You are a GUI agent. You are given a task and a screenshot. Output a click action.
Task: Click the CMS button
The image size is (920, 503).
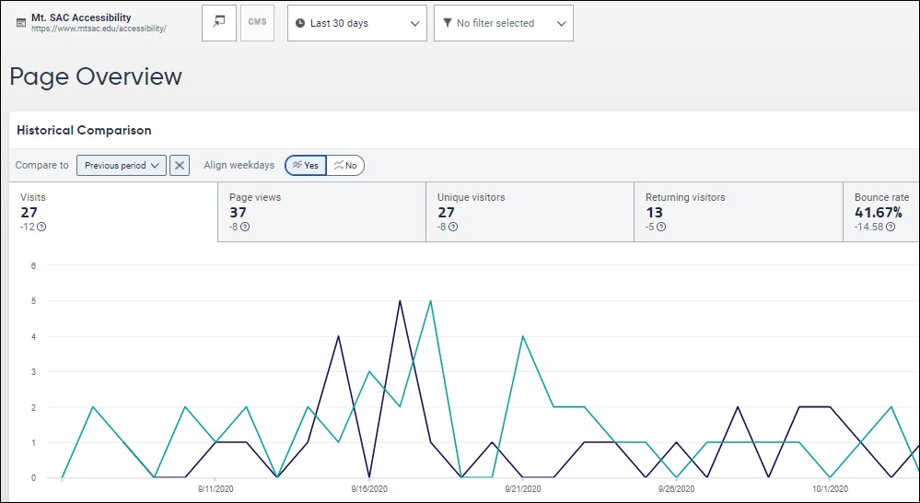pyautogui.click(x=257, y=23)
